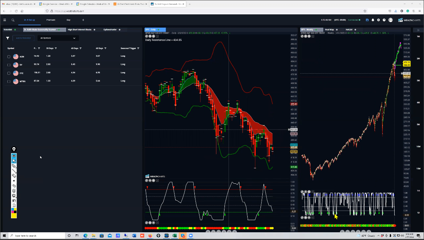Choose the dot pen size option

pos(14,181)
